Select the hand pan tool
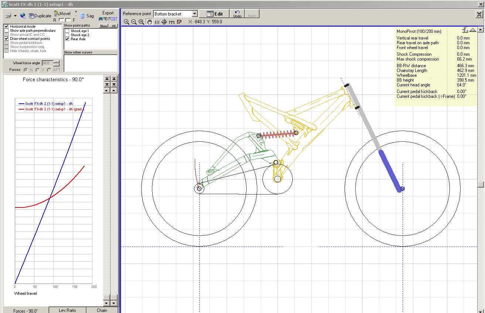 pos(149,22)
